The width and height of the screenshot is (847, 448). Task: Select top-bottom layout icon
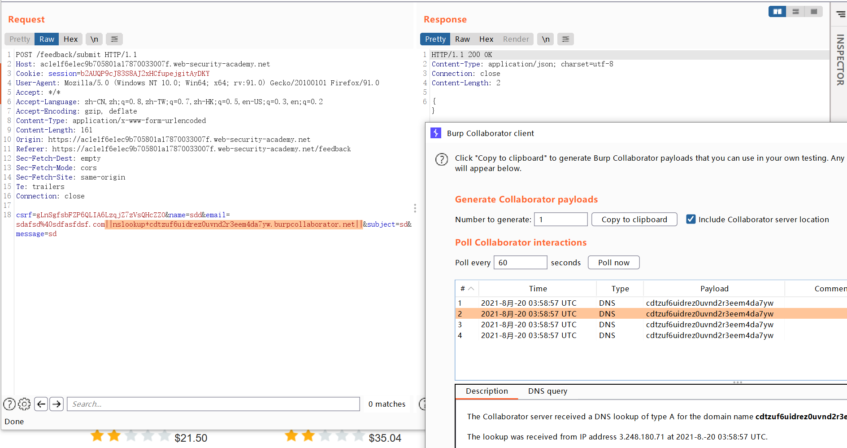pos(795,12)
